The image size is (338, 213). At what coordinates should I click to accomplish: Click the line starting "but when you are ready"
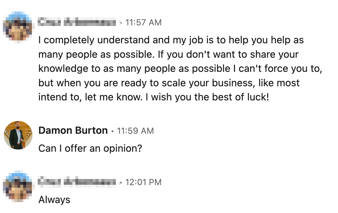169,83
